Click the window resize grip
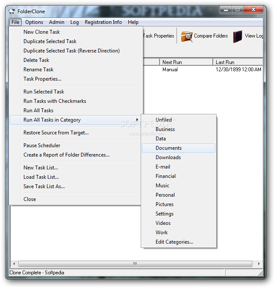 [261, 273]
